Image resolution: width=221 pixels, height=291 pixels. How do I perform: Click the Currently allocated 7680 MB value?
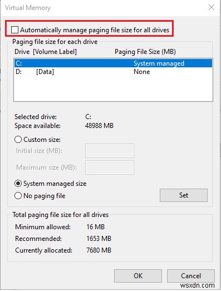click(99, 250)
